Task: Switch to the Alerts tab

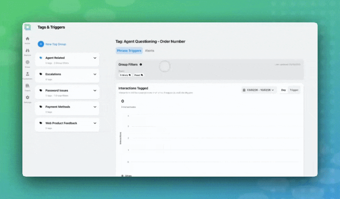Action: click(150, 51)
